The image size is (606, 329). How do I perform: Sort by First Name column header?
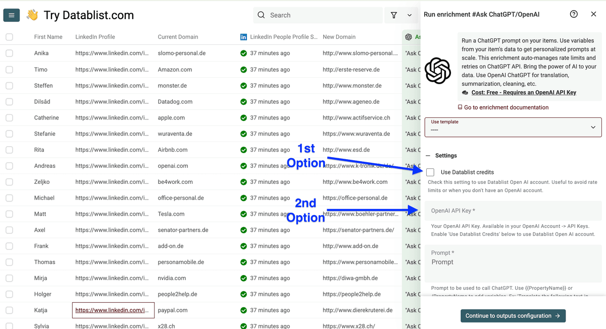(48, 37)
